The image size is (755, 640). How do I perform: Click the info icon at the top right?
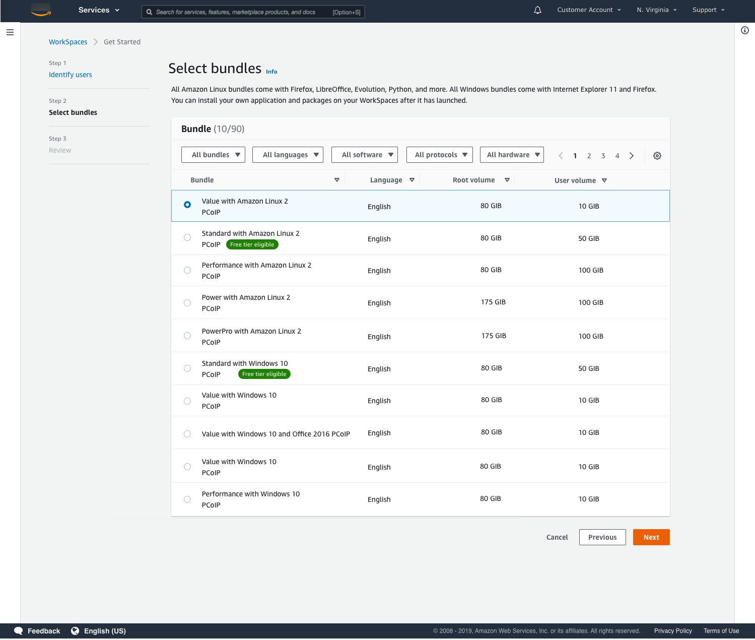[745, 30]
